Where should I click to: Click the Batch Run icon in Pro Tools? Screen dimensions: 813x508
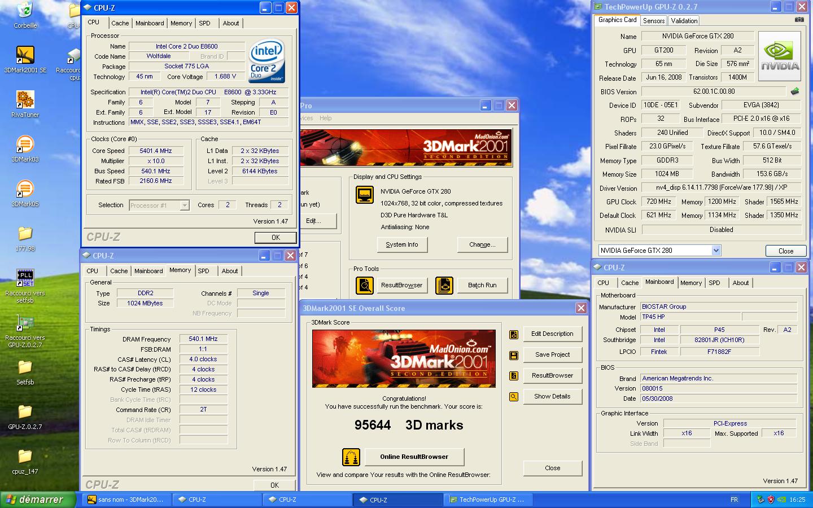tap(444, 285)
